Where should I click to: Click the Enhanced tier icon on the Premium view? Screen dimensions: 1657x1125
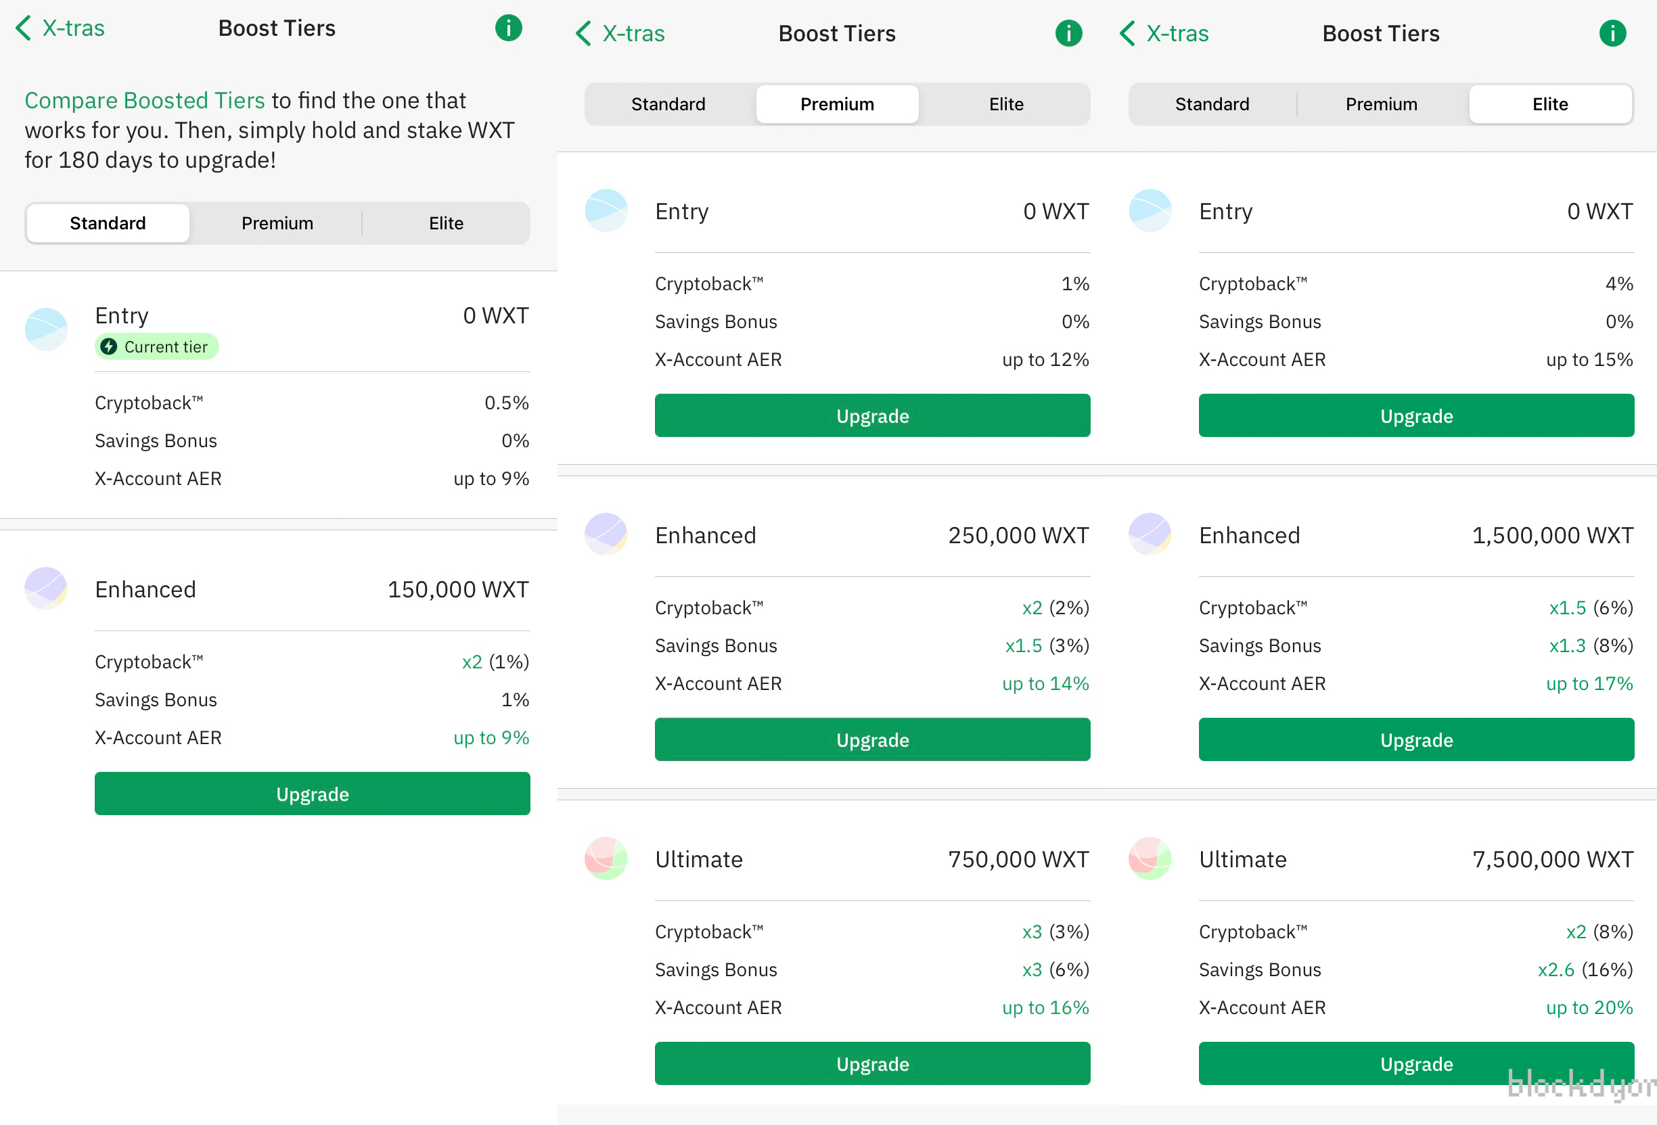(606, 534)
